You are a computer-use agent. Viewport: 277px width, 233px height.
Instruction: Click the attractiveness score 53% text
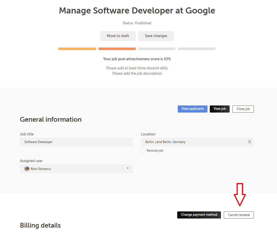(x=137, y=59)
